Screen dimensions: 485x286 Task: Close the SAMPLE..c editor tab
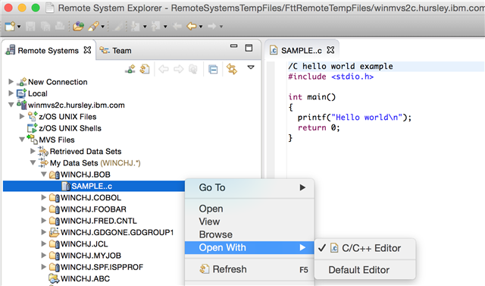pyautogui.click(x=330, y=50)
